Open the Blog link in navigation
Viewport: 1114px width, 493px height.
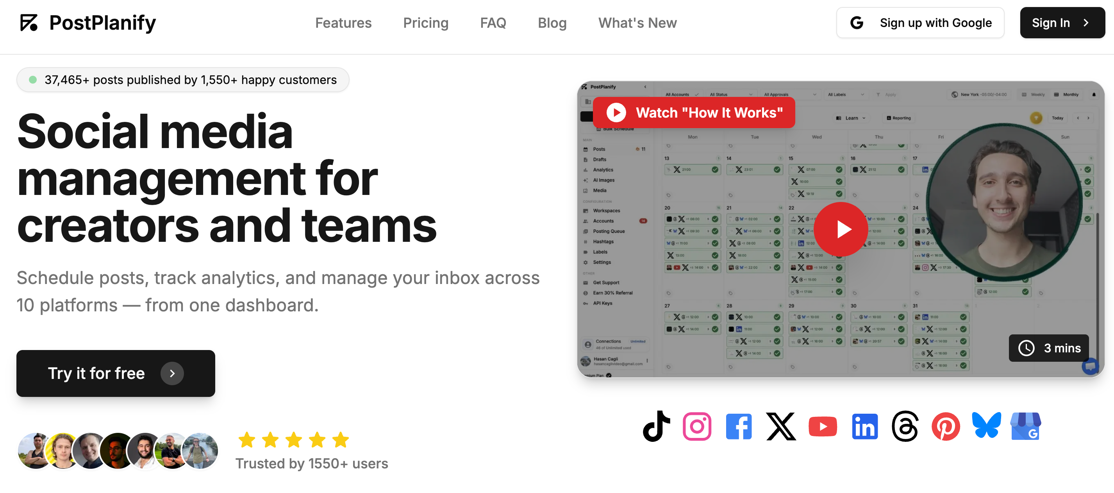(x=552, y=23)
